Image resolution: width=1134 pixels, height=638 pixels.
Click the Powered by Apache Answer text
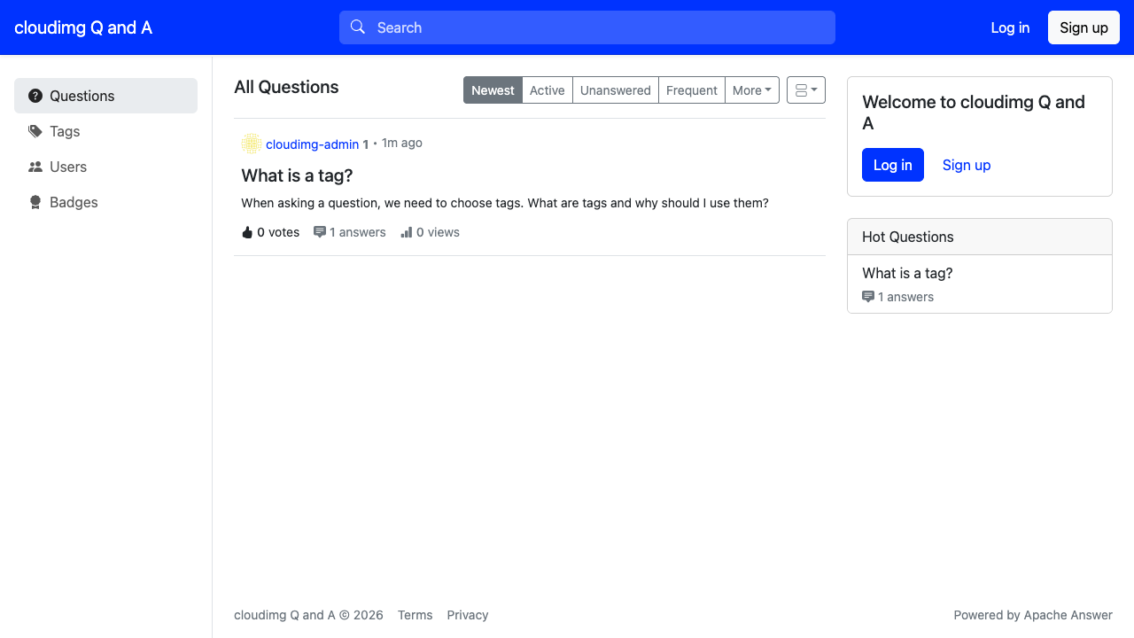1033,615
